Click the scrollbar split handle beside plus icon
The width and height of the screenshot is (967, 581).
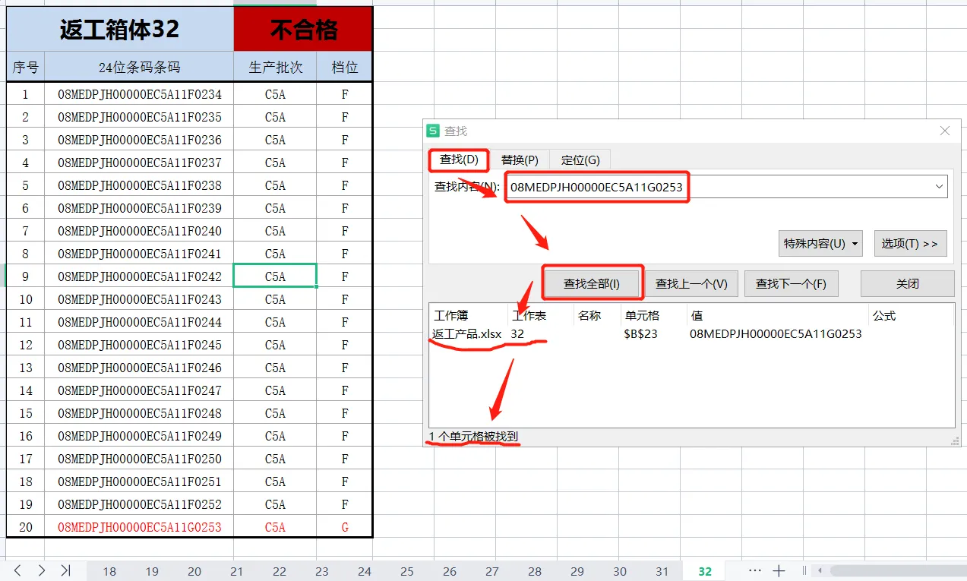click(804, 570)
